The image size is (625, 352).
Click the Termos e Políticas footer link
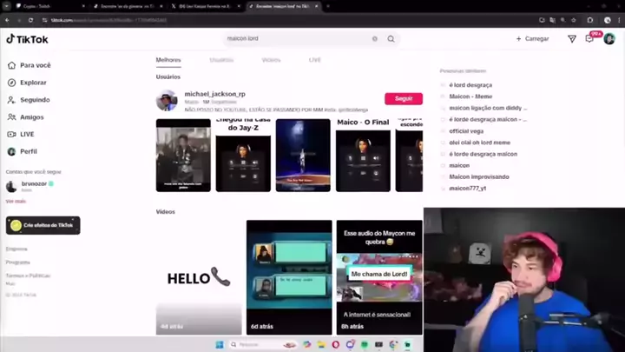(28, 276)
